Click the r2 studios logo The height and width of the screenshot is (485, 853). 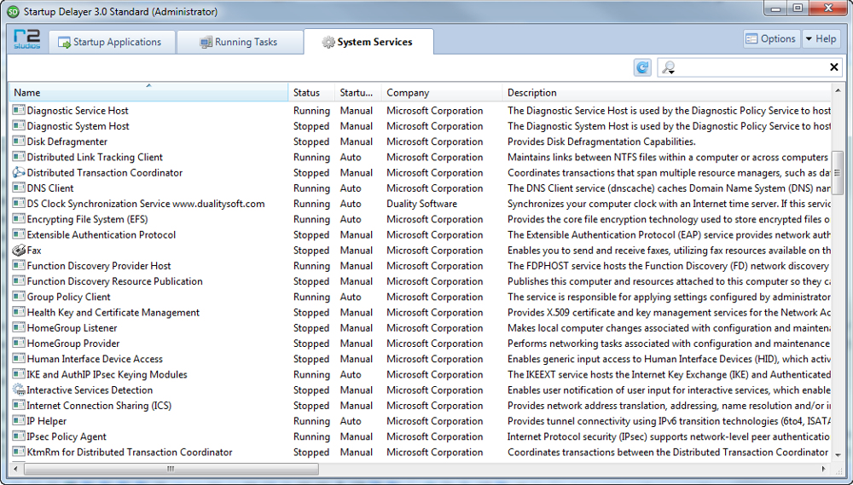click(26, 40)
